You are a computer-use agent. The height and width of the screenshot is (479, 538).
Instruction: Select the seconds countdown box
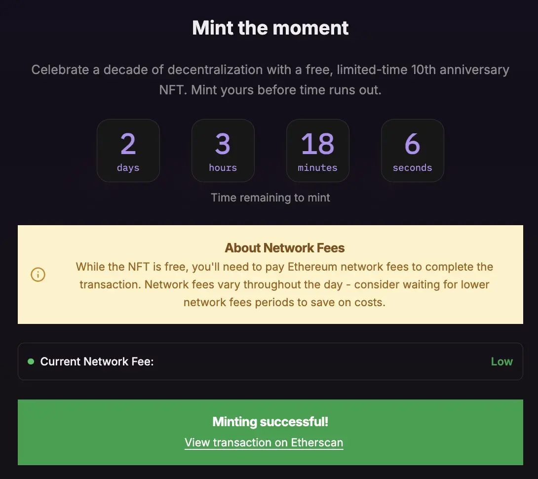413,151
